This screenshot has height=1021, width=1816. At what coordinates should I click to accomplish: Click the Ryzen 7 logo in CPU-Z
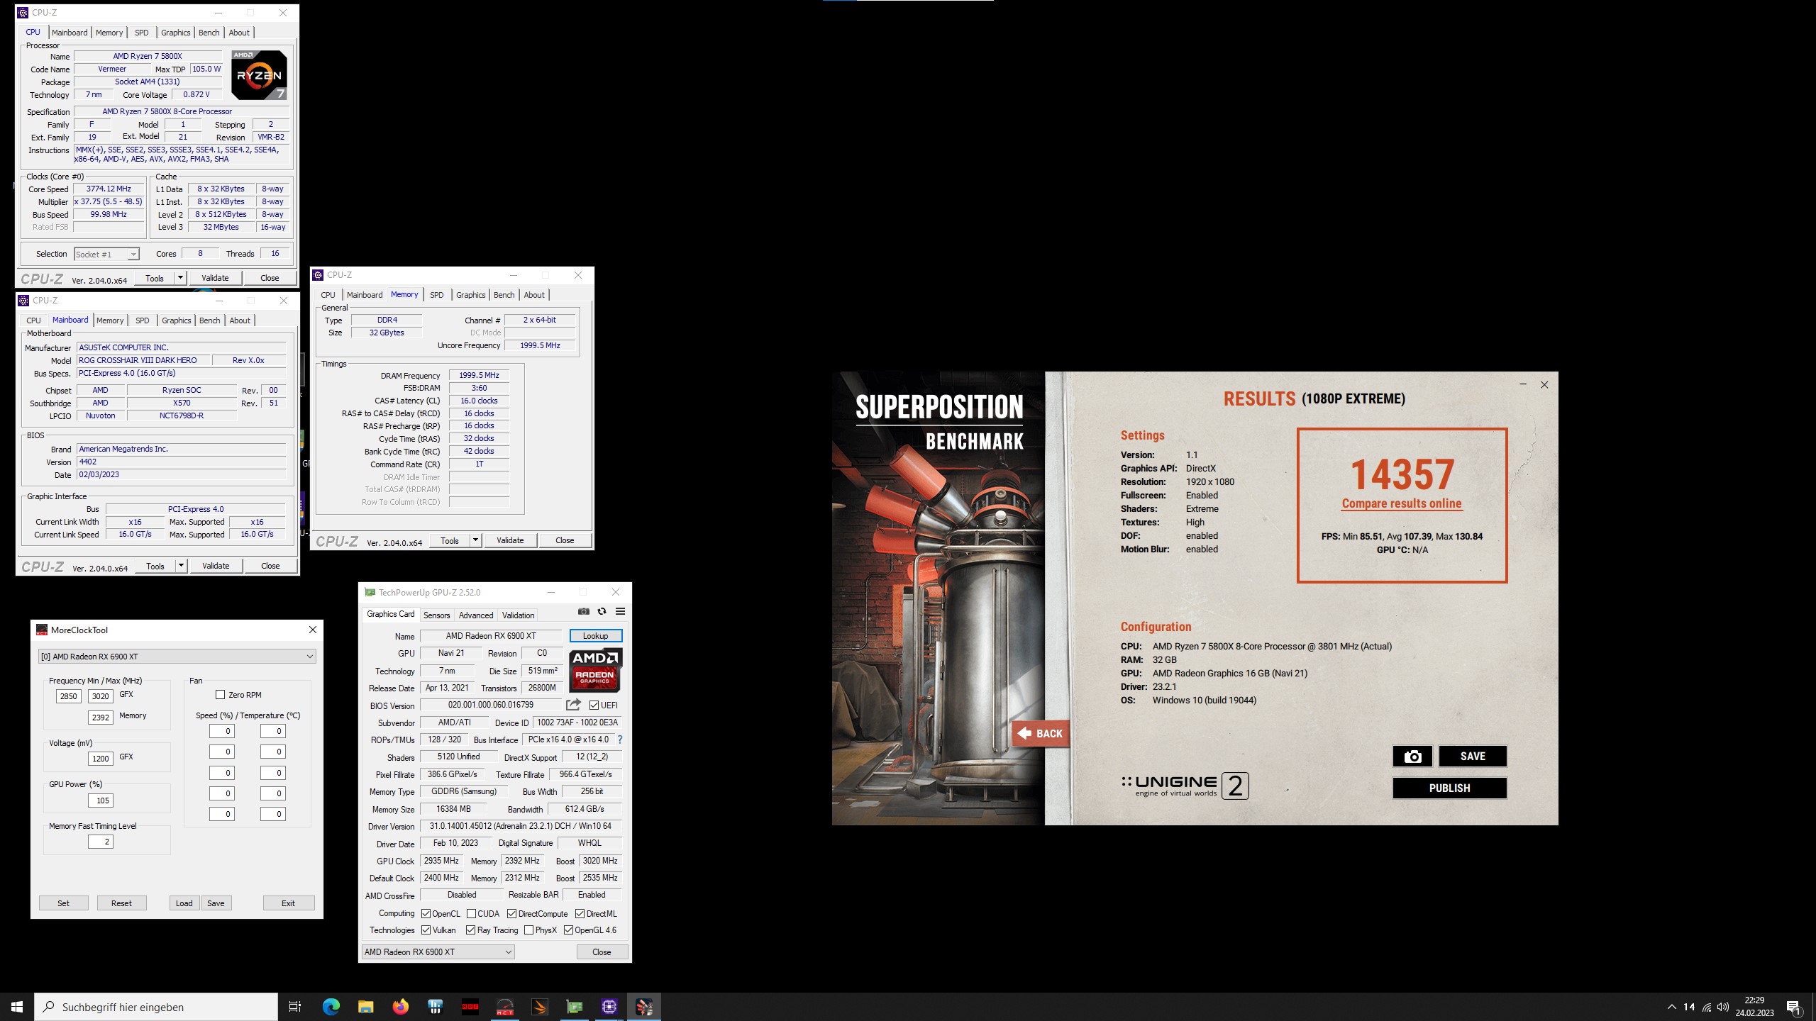click(259, 75)
